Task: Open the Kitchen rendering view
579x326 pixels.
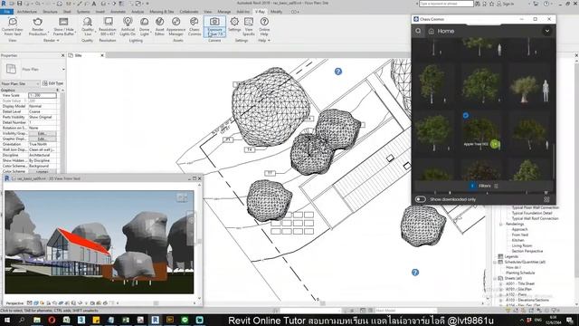Action: 517,240
